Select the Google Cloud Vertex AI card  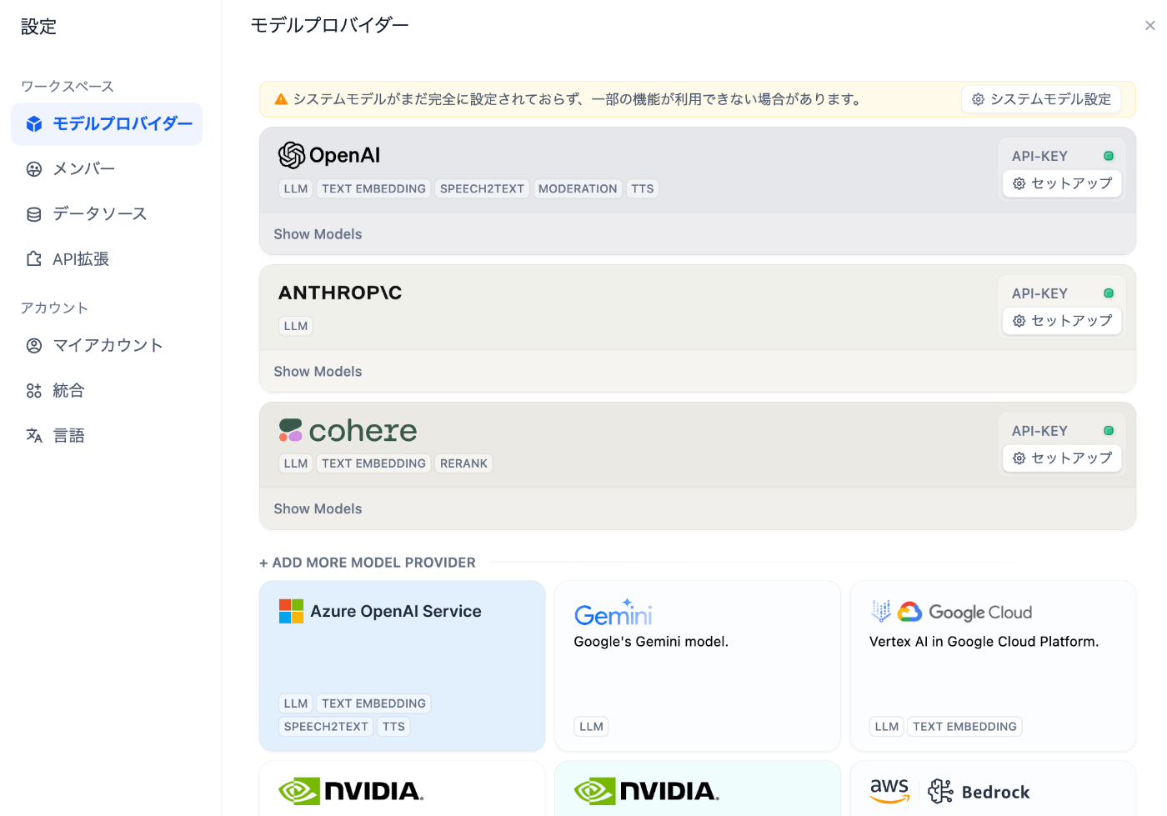point(993,666)
